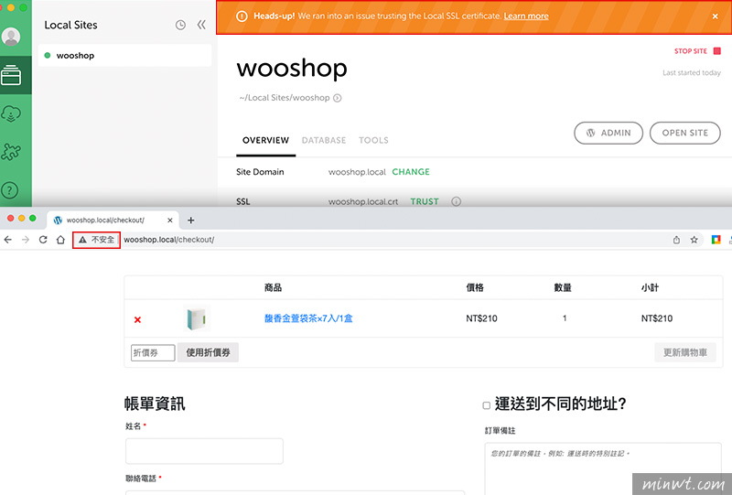This screenshot has height=495, width=732.
Task: Click the tea product thumbnail
Action: pos(197,318)
